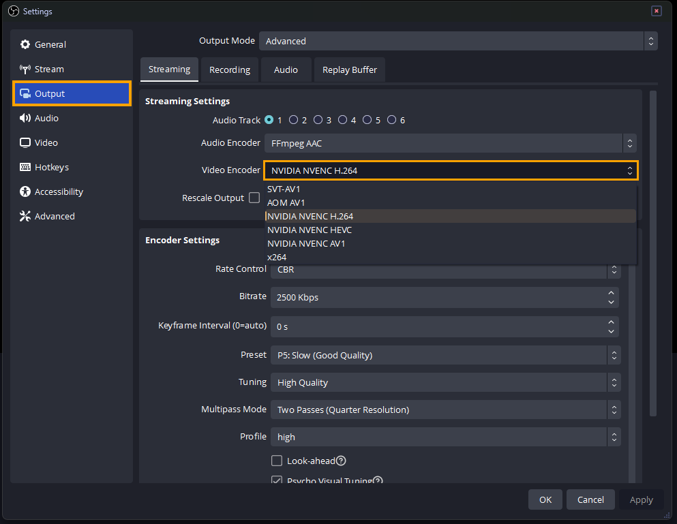
Task: Open the Profile dropdown
Action: pos(446,437)
